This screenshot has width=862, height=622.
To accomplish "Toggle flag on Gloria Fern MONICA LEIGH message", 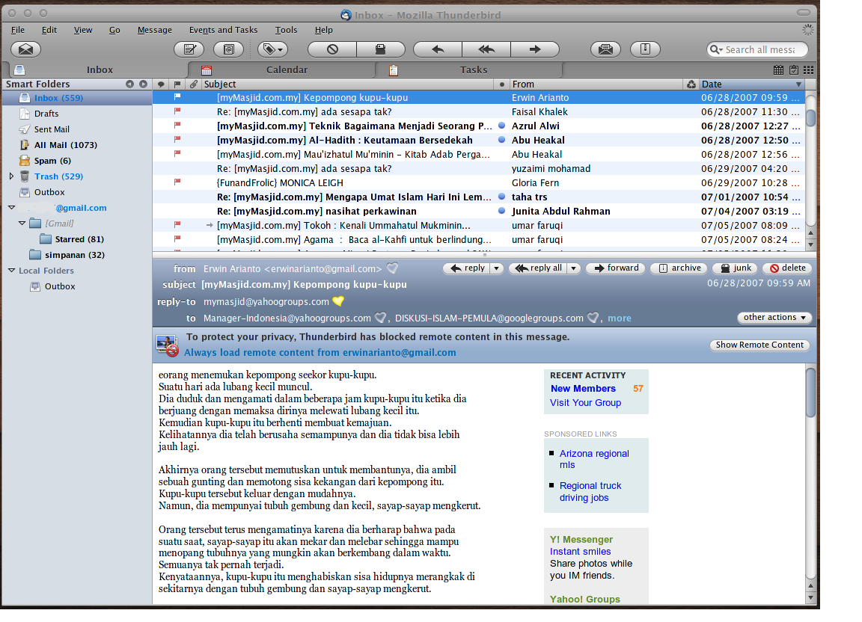I will 177,182.
